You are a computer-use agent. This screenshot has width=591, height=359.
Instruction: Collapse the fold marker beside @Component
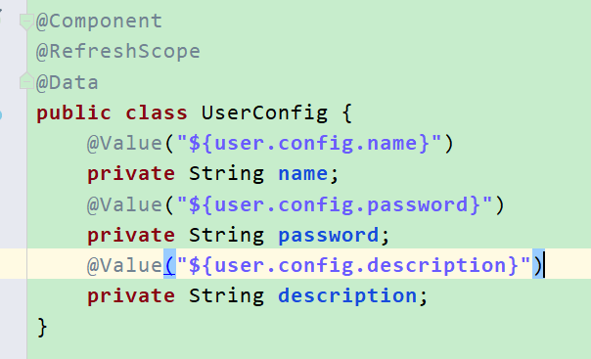click(x=26, y=22)
